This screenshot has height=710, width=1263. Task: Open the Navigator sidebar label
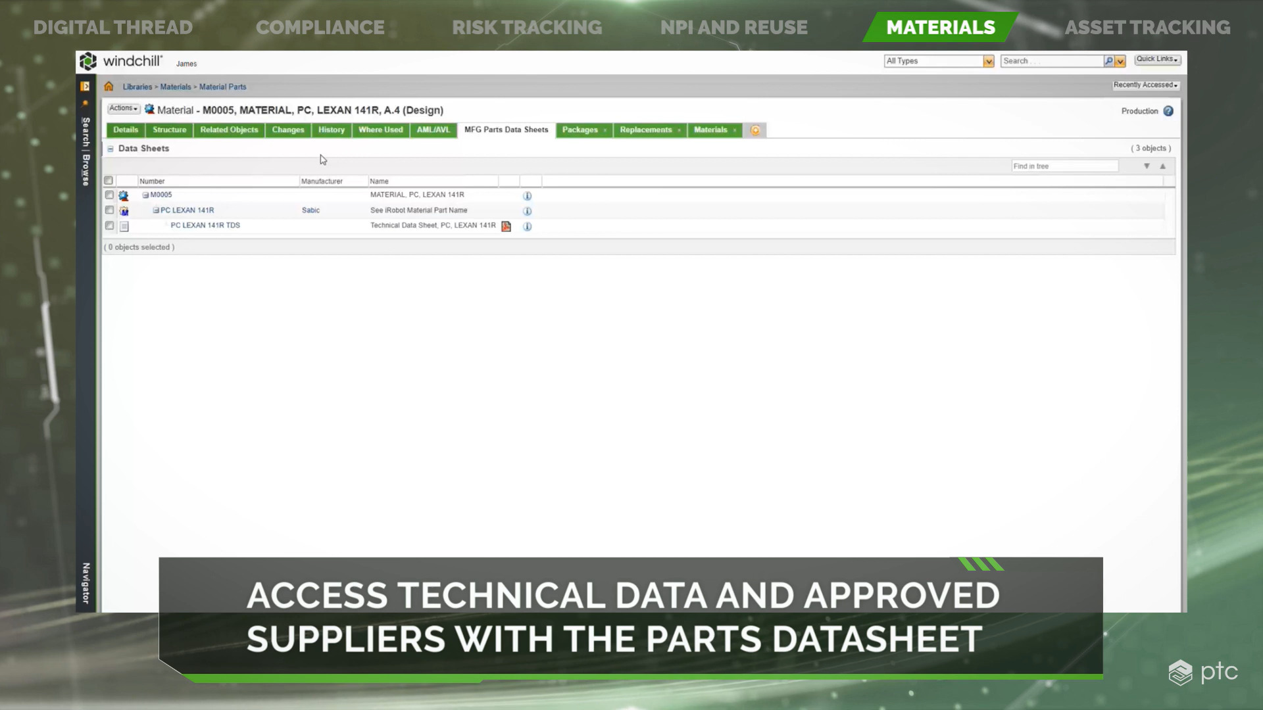(x=86, y=583)
